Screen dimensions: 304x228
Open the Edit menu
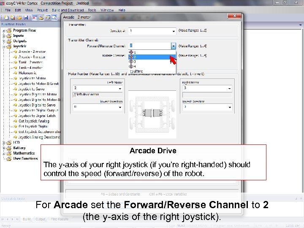click(18, 10)
